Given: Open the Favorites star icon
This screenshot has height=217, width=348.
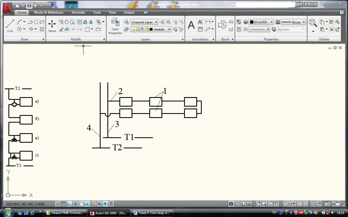Looking at the screenshot, I should tap(314, 5).
